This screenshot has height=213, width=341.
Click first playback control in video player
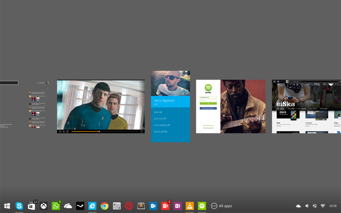point(60,131)
